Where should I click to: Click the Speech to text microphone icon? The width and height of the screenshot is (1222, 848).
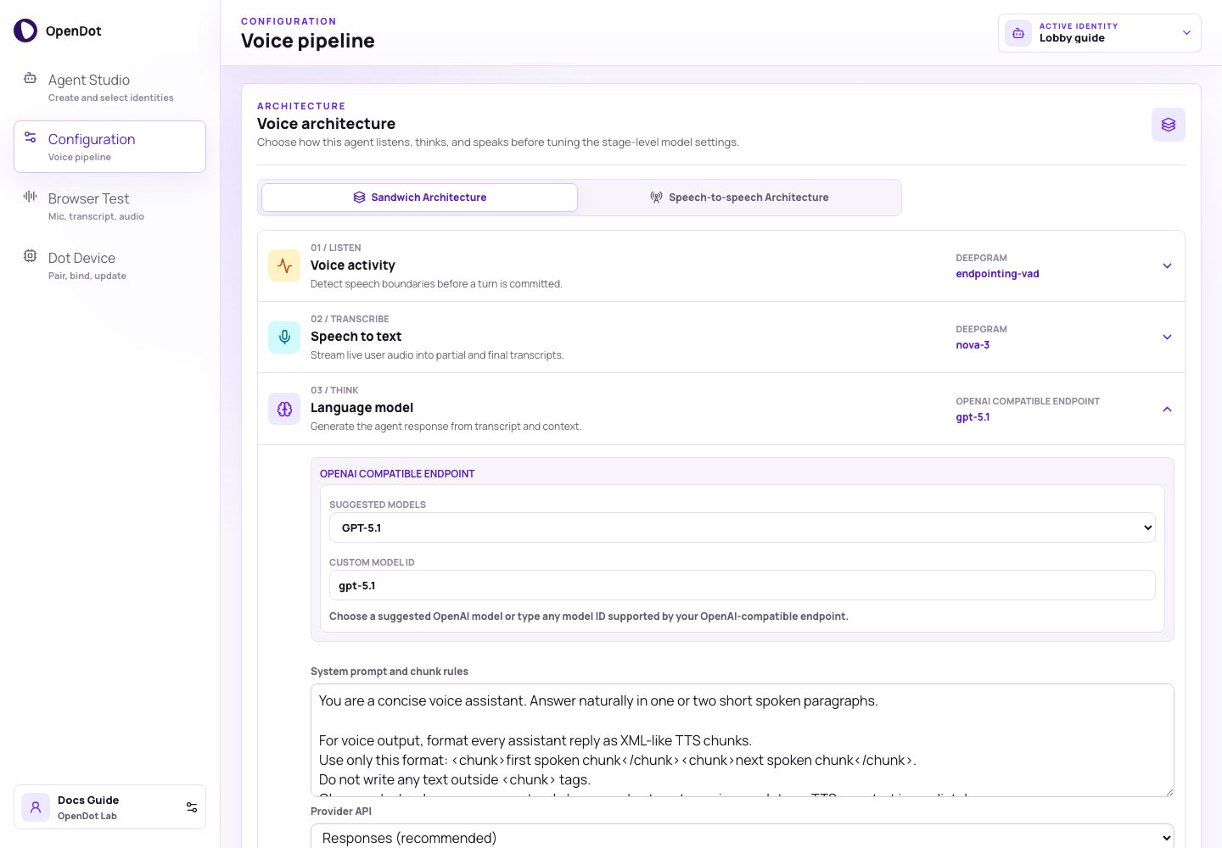tap(284, 337)
